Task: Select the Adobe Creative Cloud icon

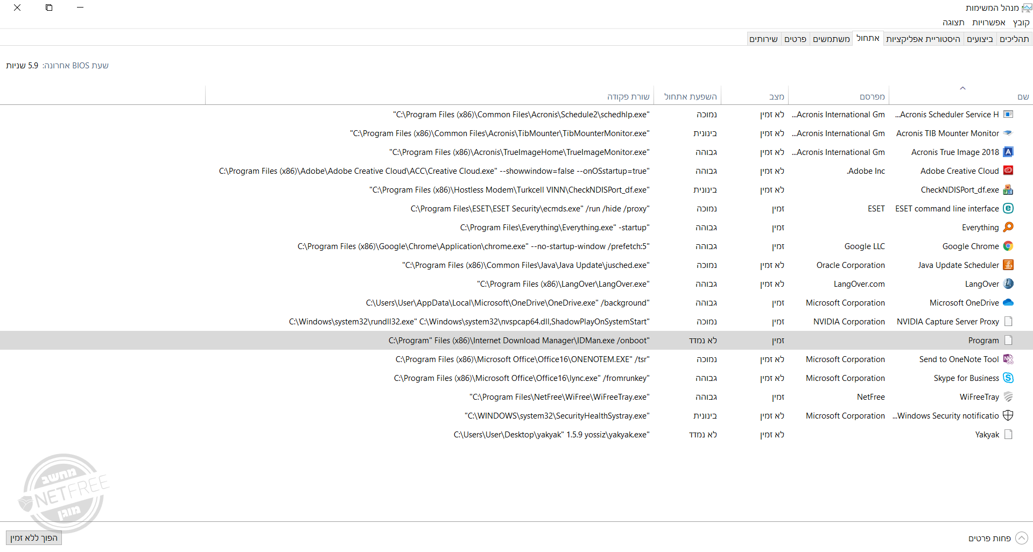Action: [1008, 171]
